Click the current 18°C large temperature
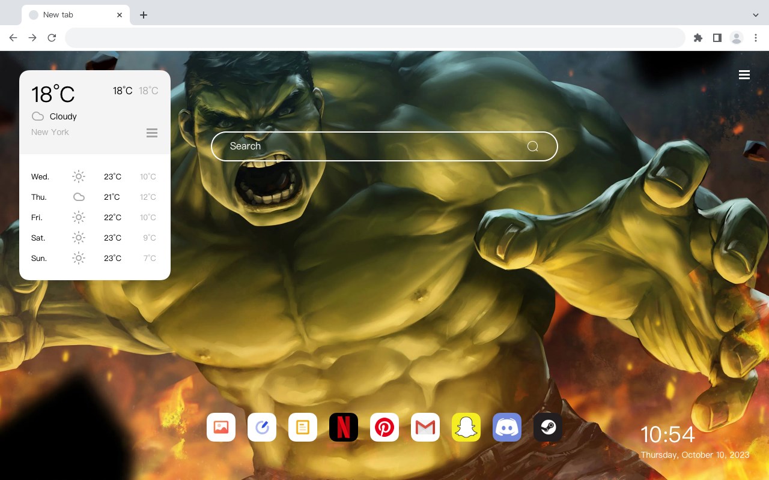 pos(53,94)
